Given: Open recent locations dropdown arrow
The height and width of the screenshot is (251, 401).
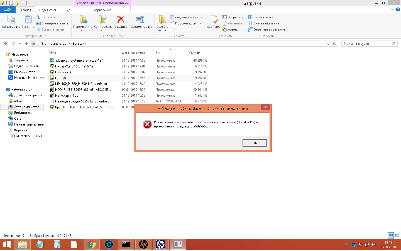Looking at the screenshot, I should [x=20, y=44].
